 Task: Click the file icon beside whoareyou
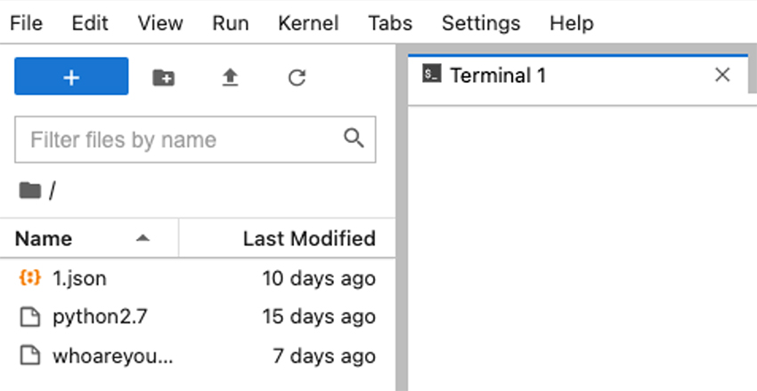(x=30, y=355)
